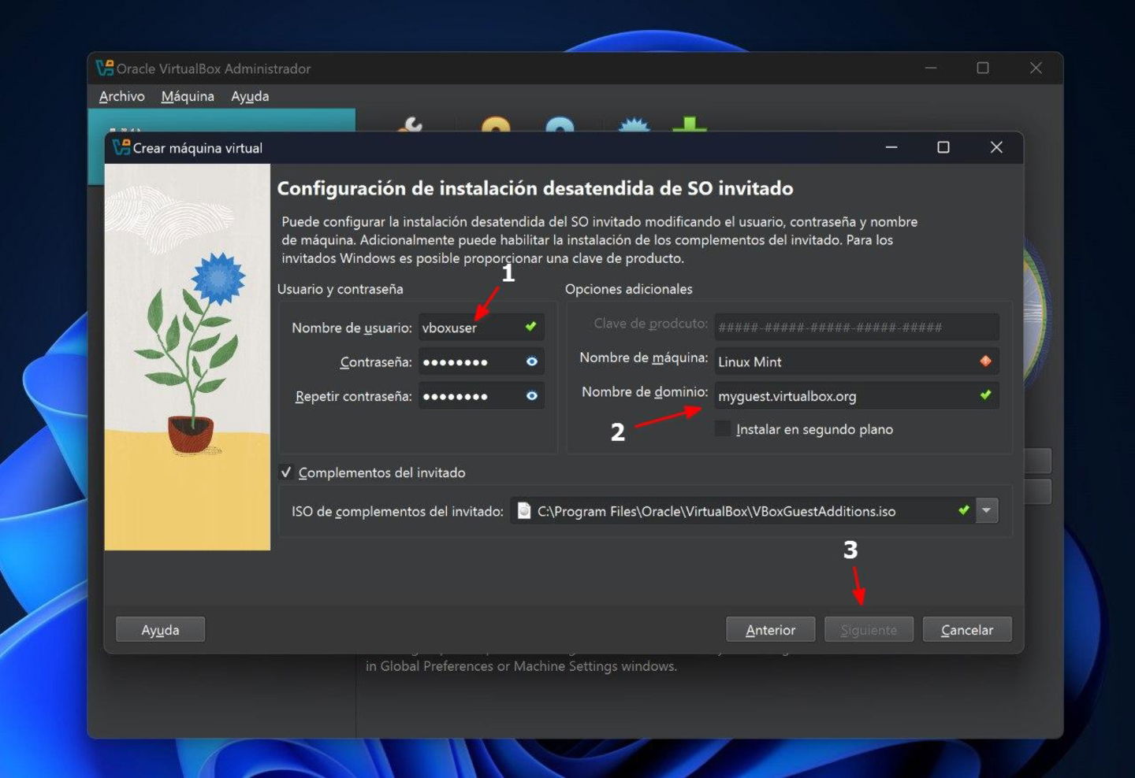Click the Cancelar button

click(967, 629)
